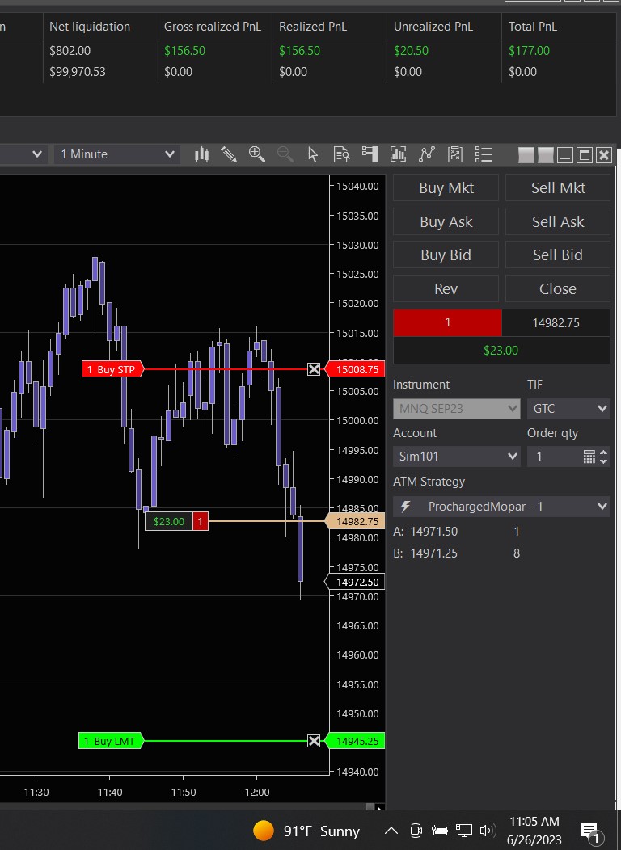Screen dimensions: 621x850
Task: Click the $20.50 unrealized PnL value
Action: point(411,50)
